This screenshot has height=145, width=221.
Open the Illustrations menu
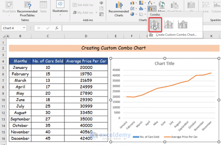click(60, 8)
